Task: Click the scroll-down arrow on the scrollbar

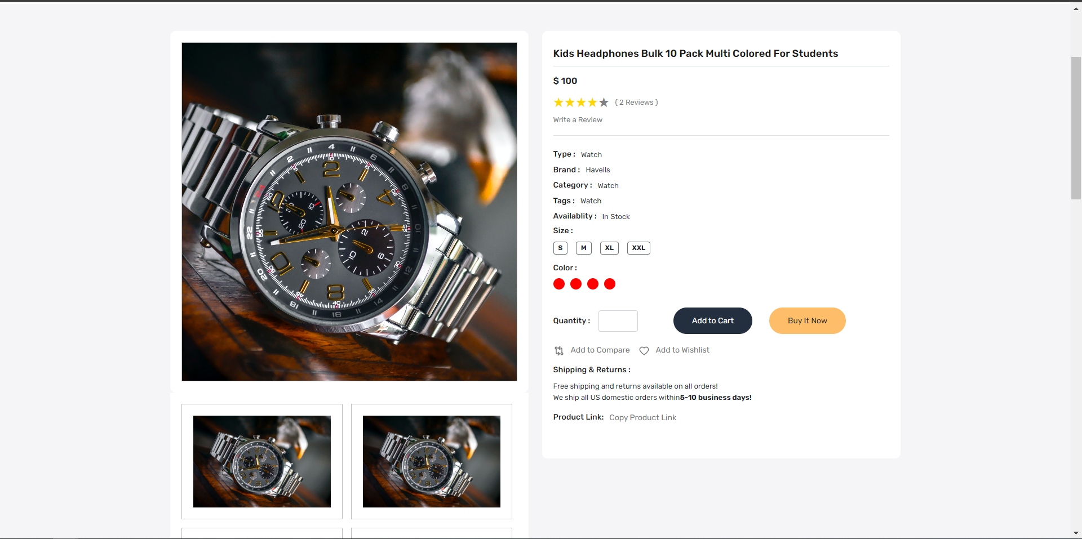Action: pyautogui.click(x=1076, y=533)
